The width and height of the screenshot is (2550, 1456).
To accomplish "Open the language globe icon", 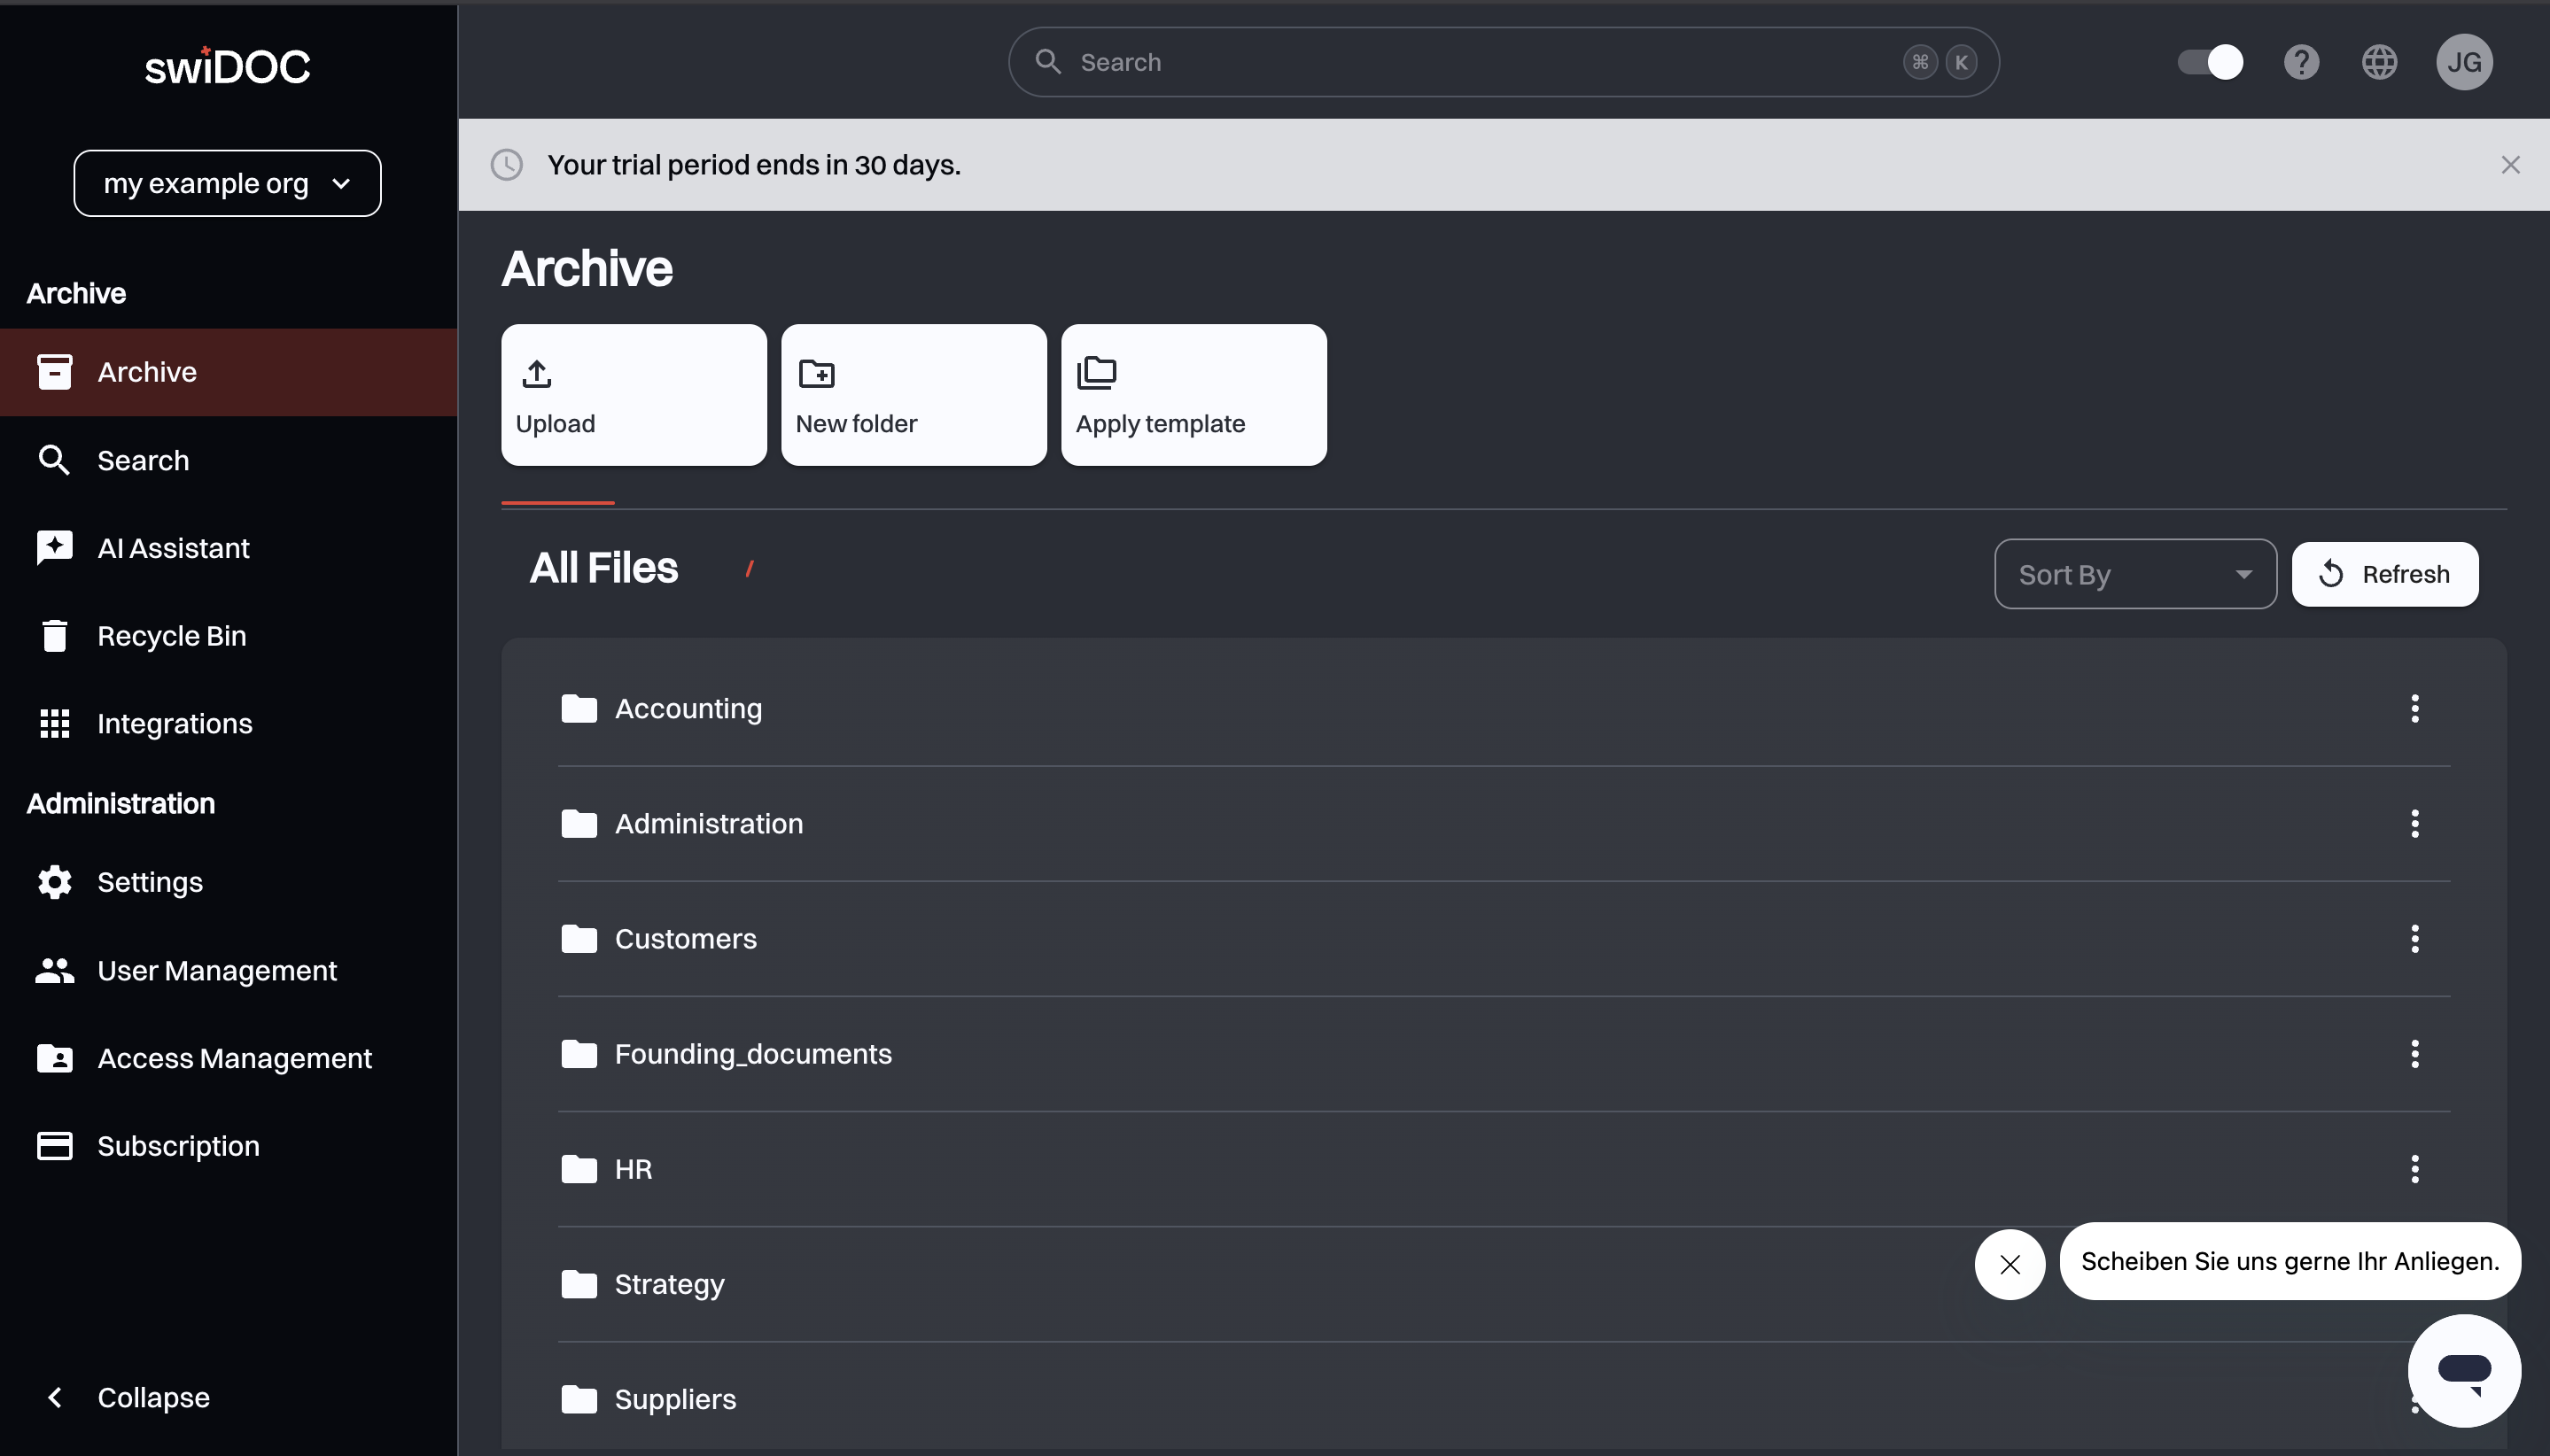I will 2379,62.
